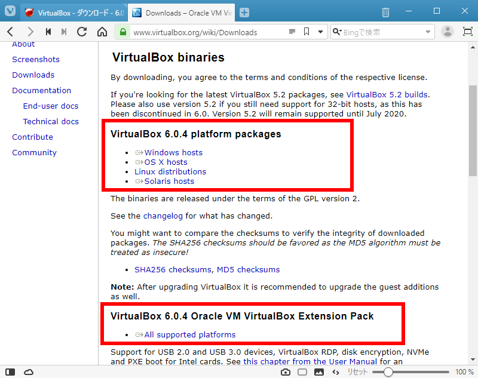Switch to the VirtualBox ダウンロード tab
This screenshot has height=378, width=478.
(72, 12)
